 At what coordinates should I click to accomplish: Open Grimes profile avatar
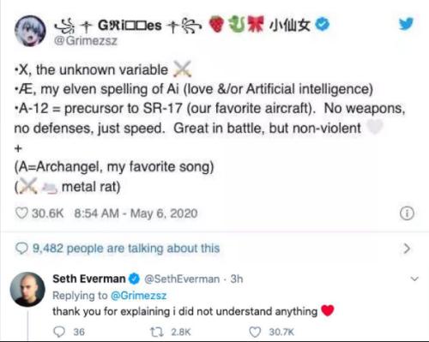(x=30, y=31)
